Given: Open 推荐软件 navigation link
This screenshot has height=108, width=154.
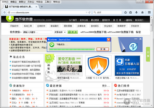Looking at the screenshot, I should [x=106, y=20].
